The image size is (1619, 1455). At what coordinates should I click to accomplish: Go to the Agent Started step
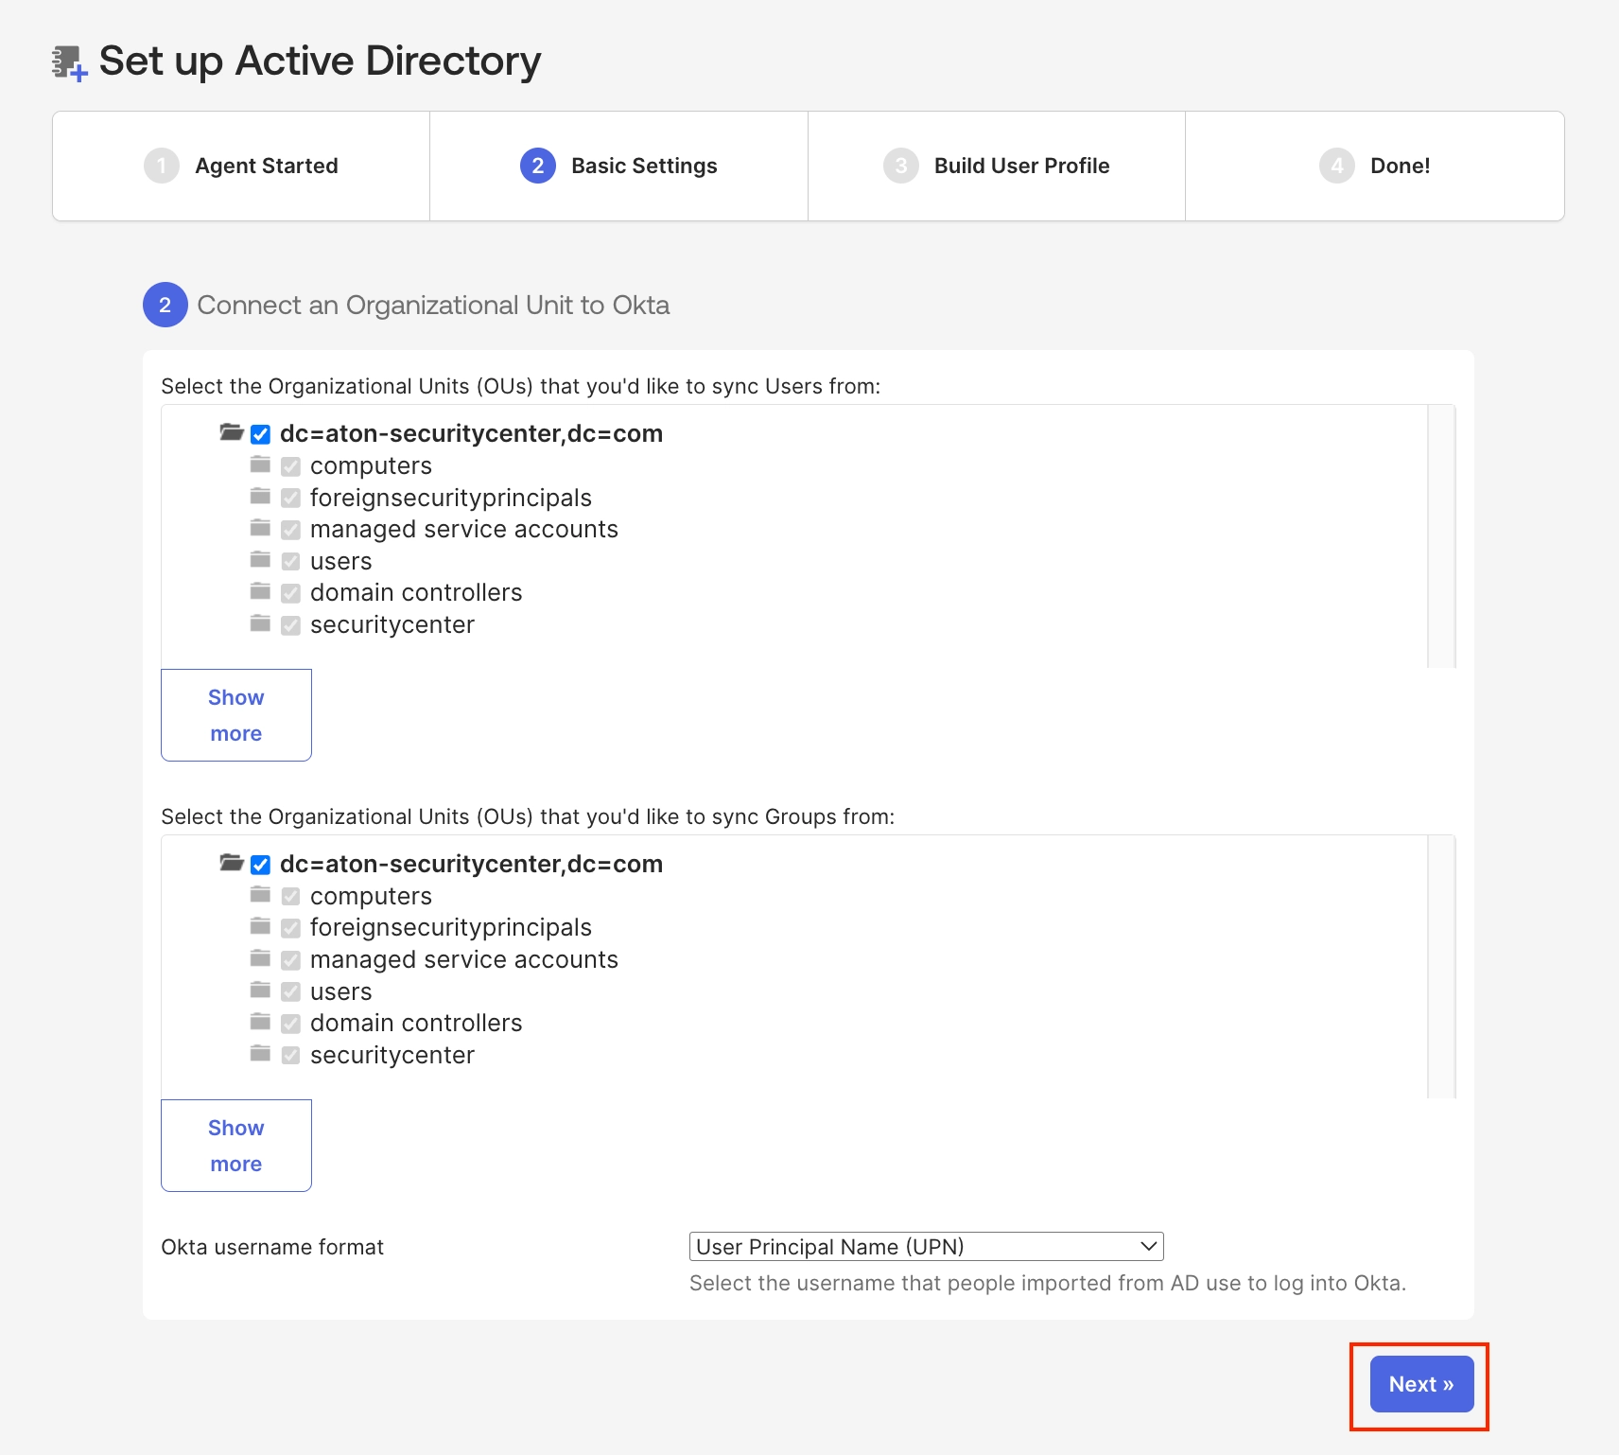241,167
